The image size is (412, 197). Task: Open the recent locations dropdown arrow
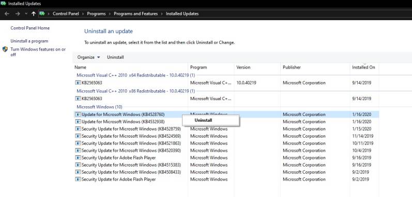26,13
